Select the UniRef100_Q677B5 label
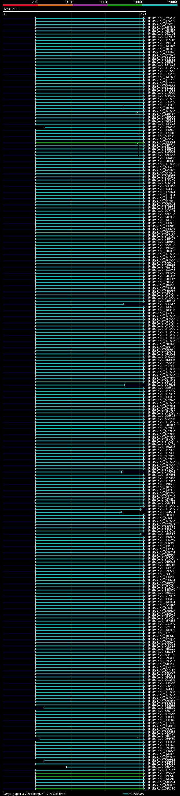Viewport: 180px width, 796px height. 161,80
